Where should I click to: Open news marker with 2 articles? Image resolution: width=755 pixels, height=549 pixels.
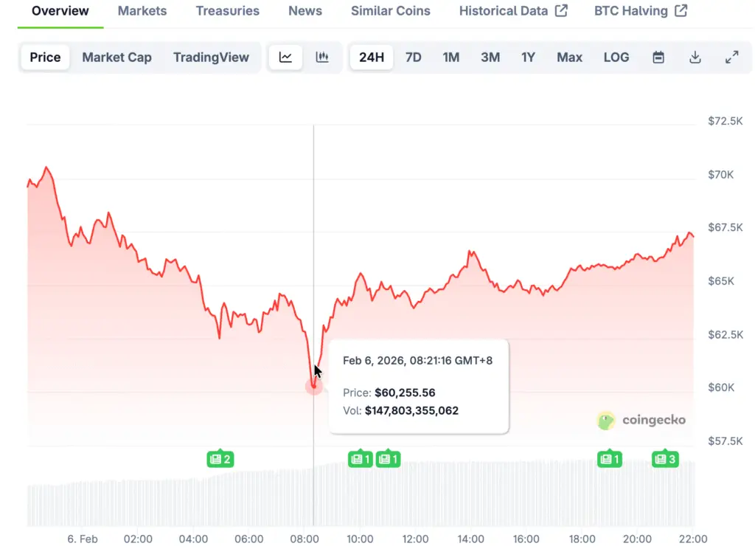[220, 459]
